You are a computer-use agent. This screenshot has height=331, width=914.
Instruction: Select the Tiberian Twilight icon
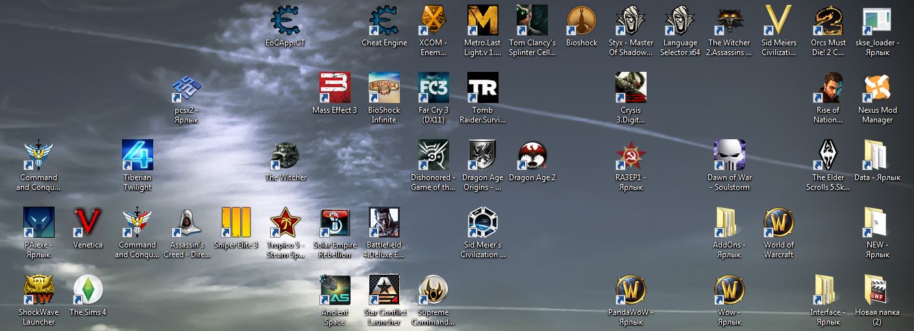point(138,155)
